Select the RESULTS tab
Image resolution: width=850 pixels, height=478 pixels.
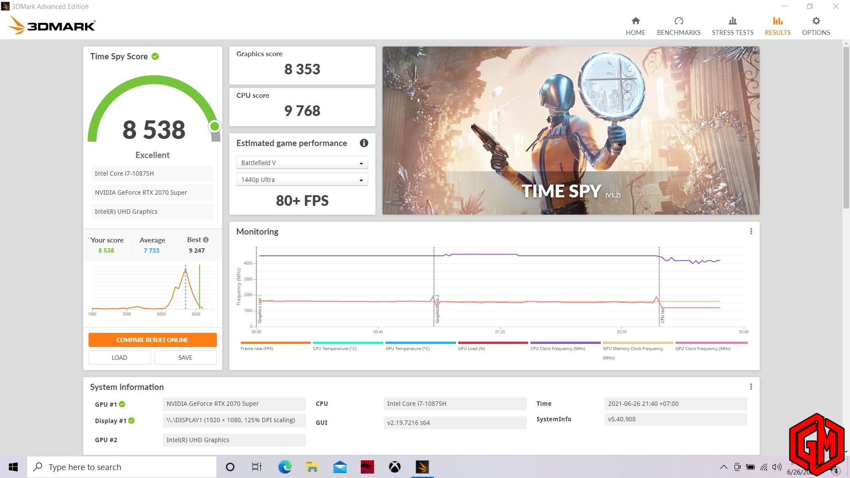pyautogui.click(x=777, y=26)
